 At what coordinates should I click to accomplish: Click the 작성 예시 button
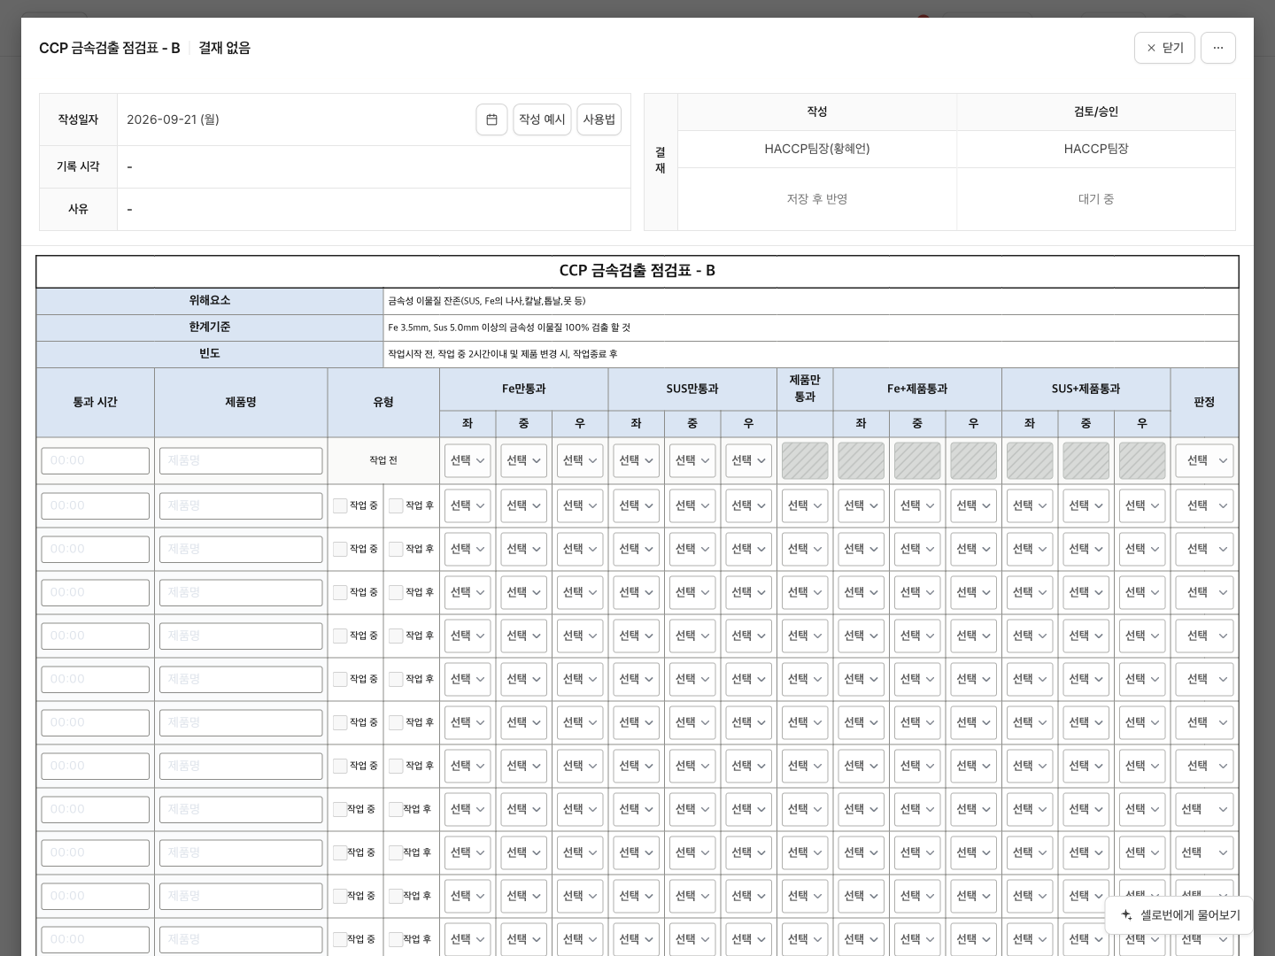click(542, 119)
